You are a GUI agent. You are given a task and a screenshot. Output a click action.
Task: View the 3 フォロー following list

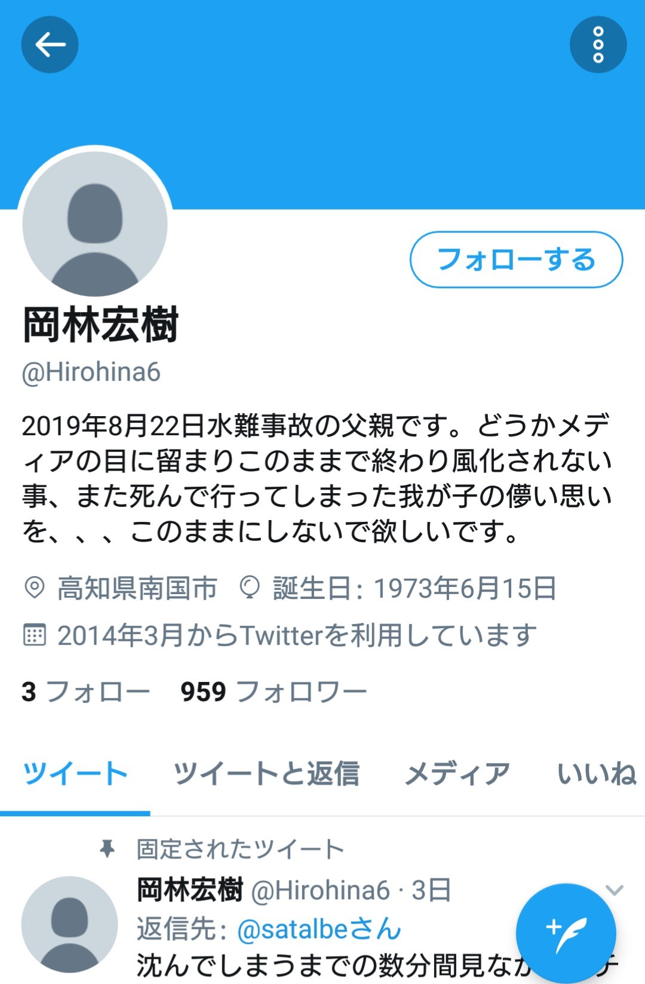[86, 692]
